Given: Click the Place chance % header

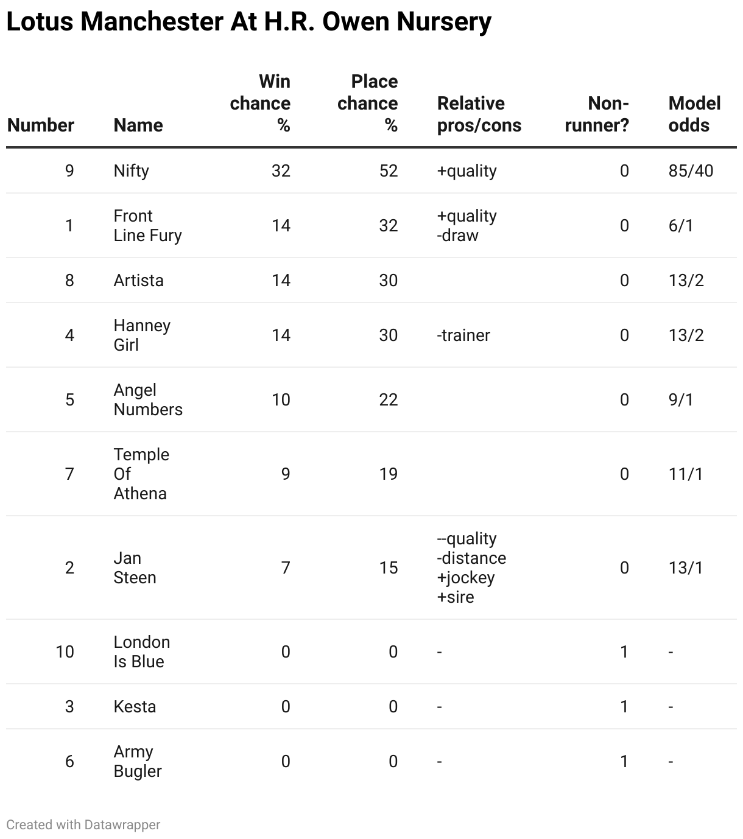Looking at the screenshot, I should coord(368,104).
